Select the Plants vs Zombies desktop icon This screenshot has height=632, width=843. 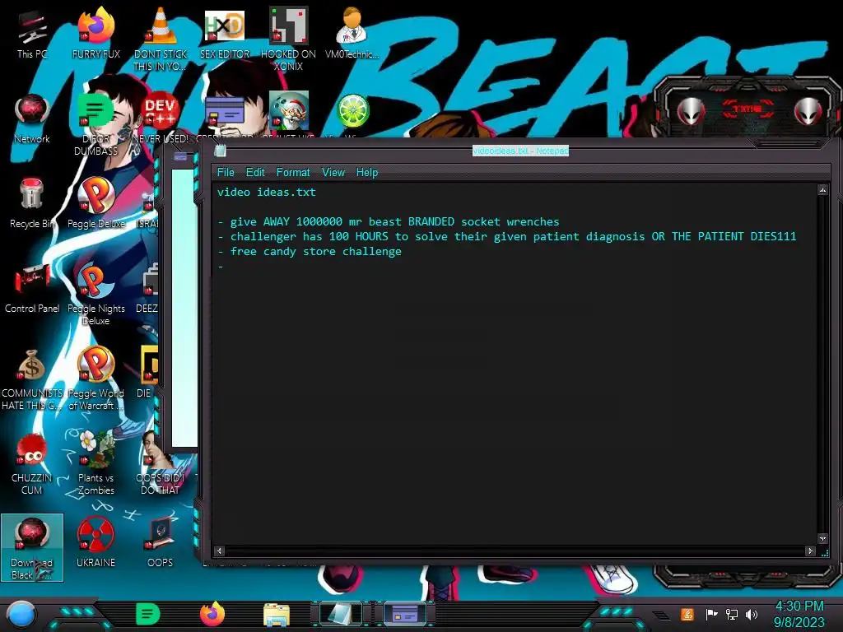pos(96,464)
